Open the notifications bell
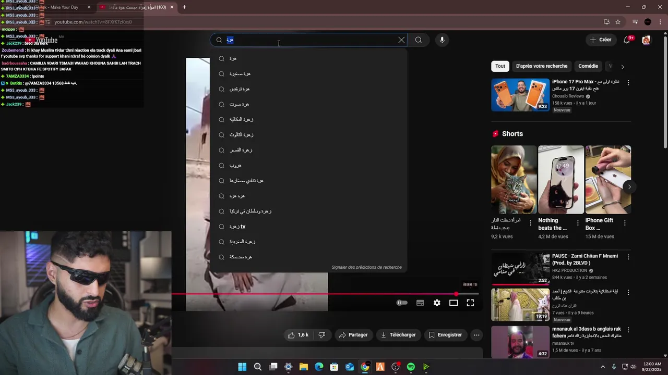The image size is (668, 375). tap(627, 40)
